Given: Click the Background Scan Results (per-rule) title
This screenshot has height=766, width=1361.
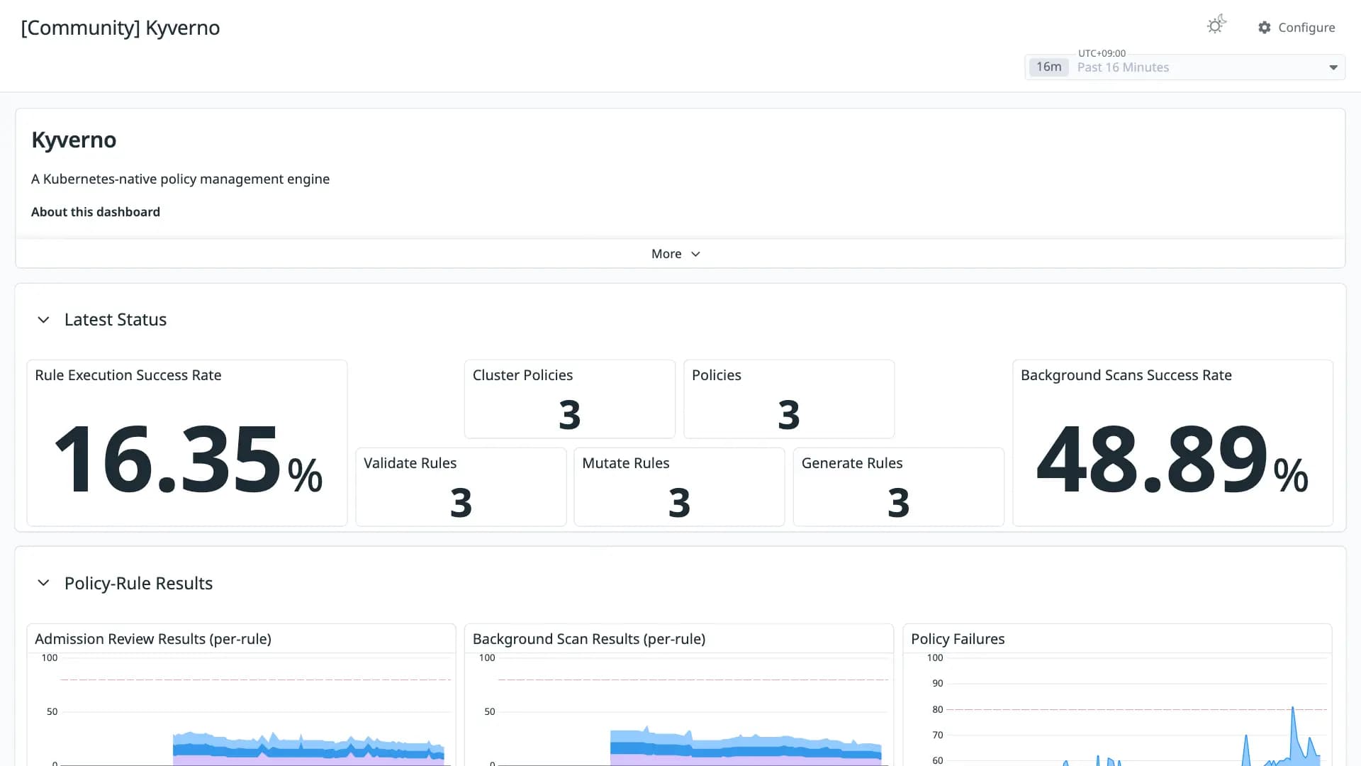Looking at the screenshot, I should 589,639.
